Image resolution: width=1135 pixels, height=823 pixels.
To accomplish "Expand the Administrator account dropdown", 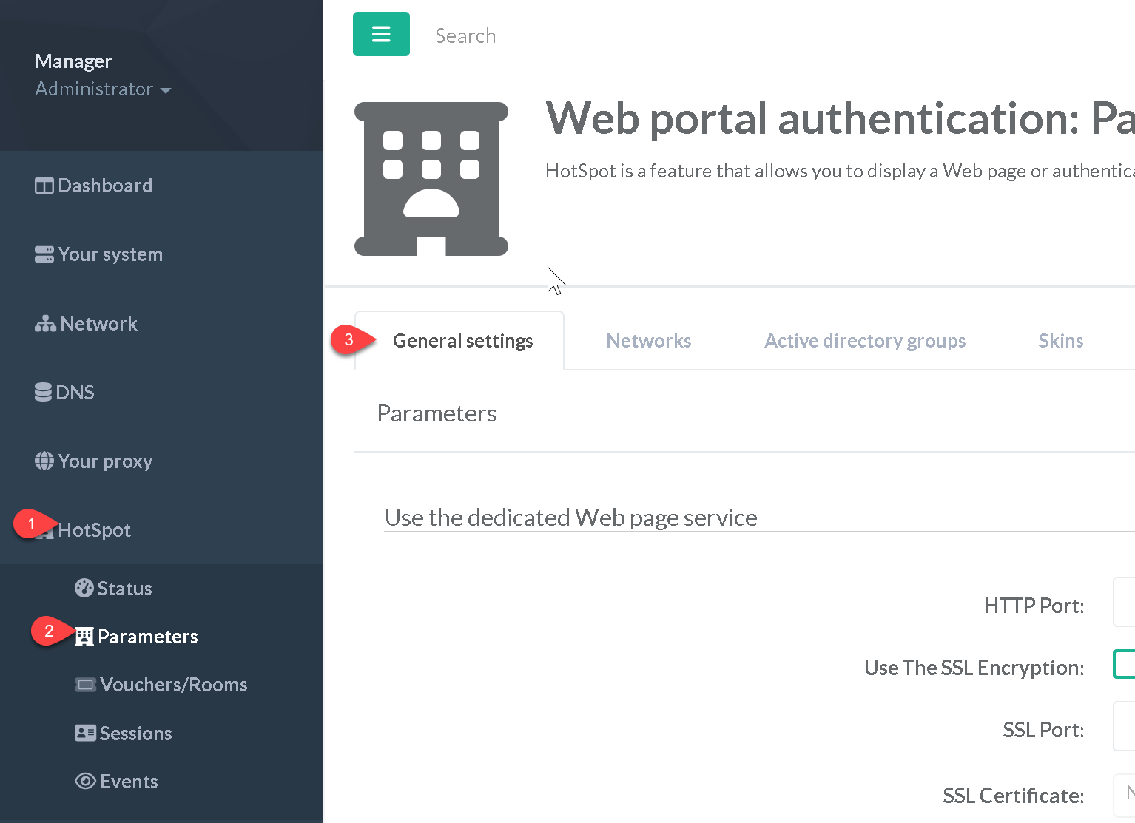I will click(x=103, y=89).
